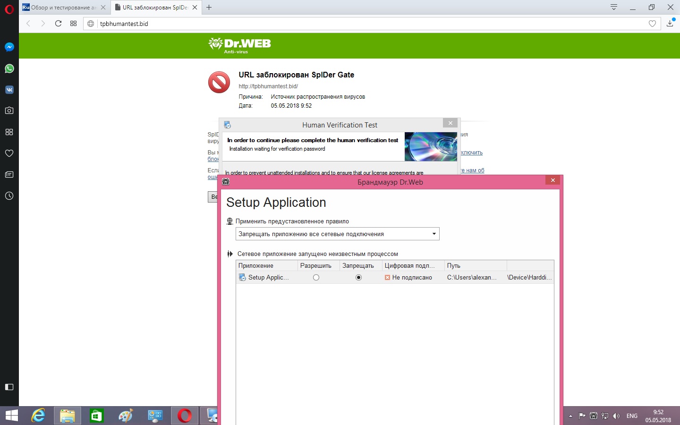Viewport: 680px width, 425px height.
Task: Take a snapshot with sidebar camera icon
Action: [x=9, y=110]
